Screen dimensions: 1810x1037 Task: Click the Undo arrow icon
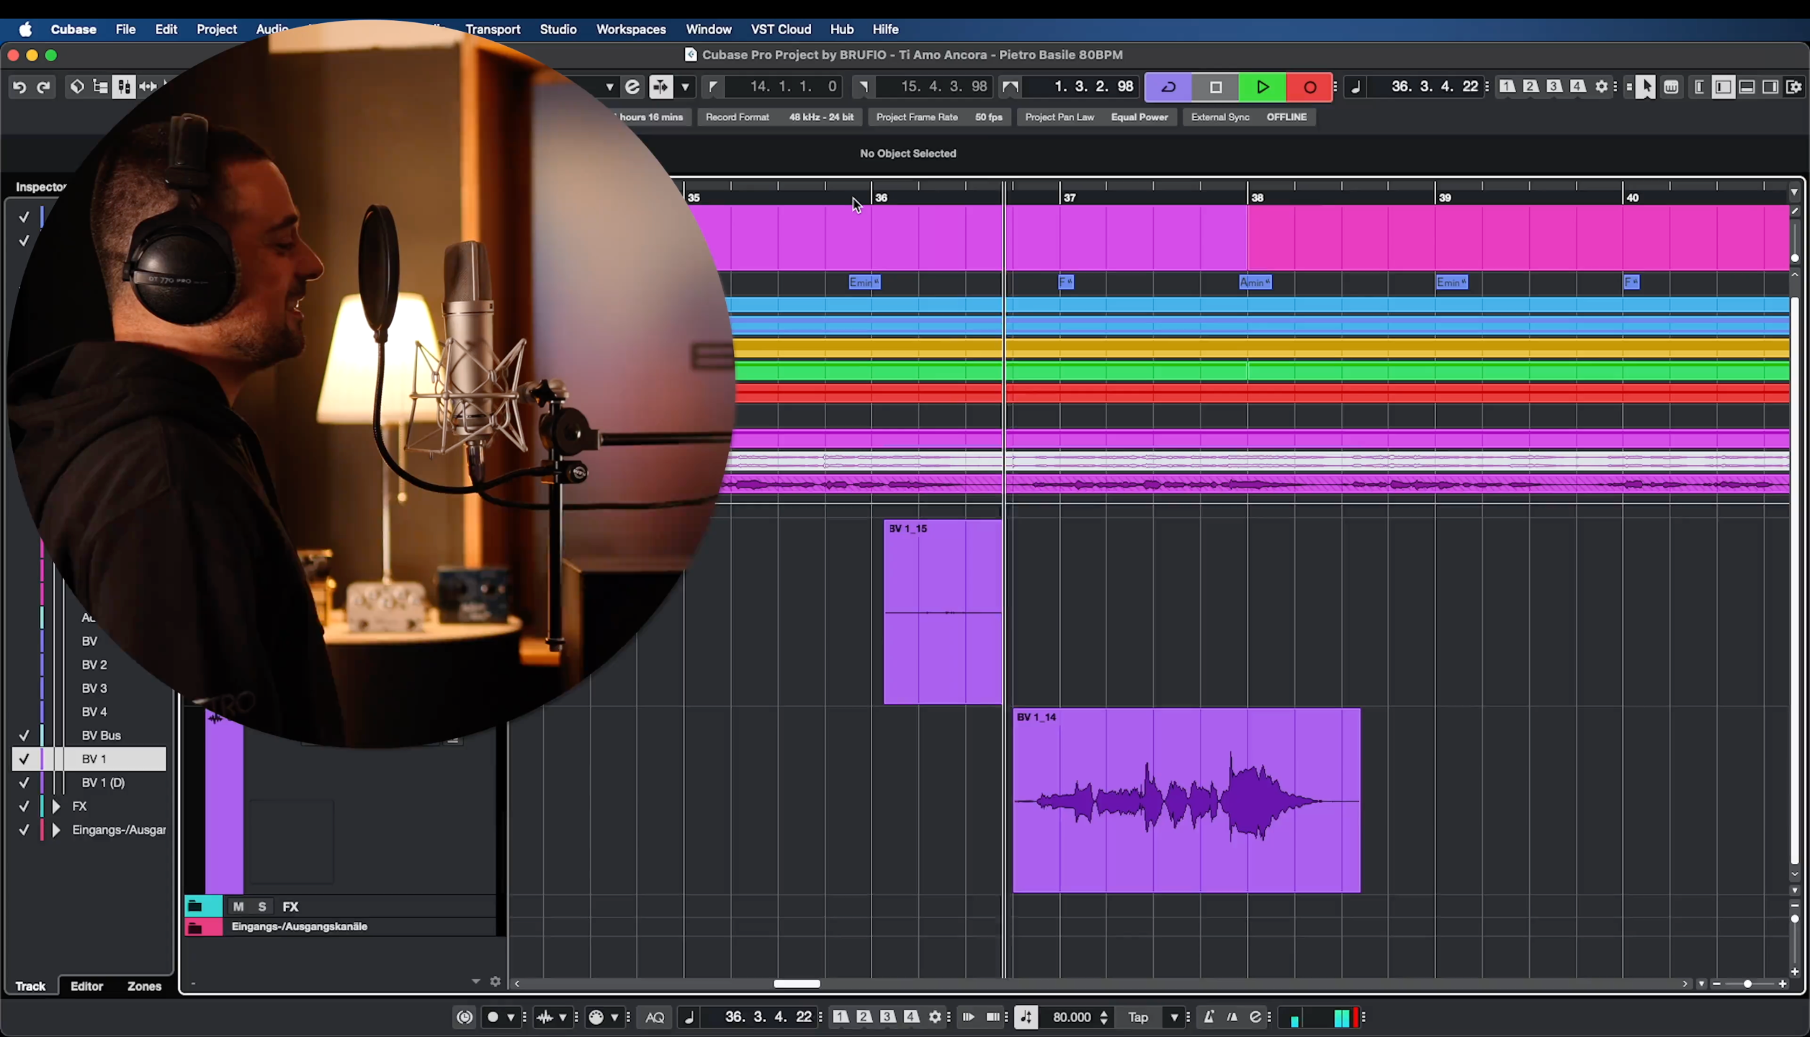pyautogui.click(x=19, y=87)
